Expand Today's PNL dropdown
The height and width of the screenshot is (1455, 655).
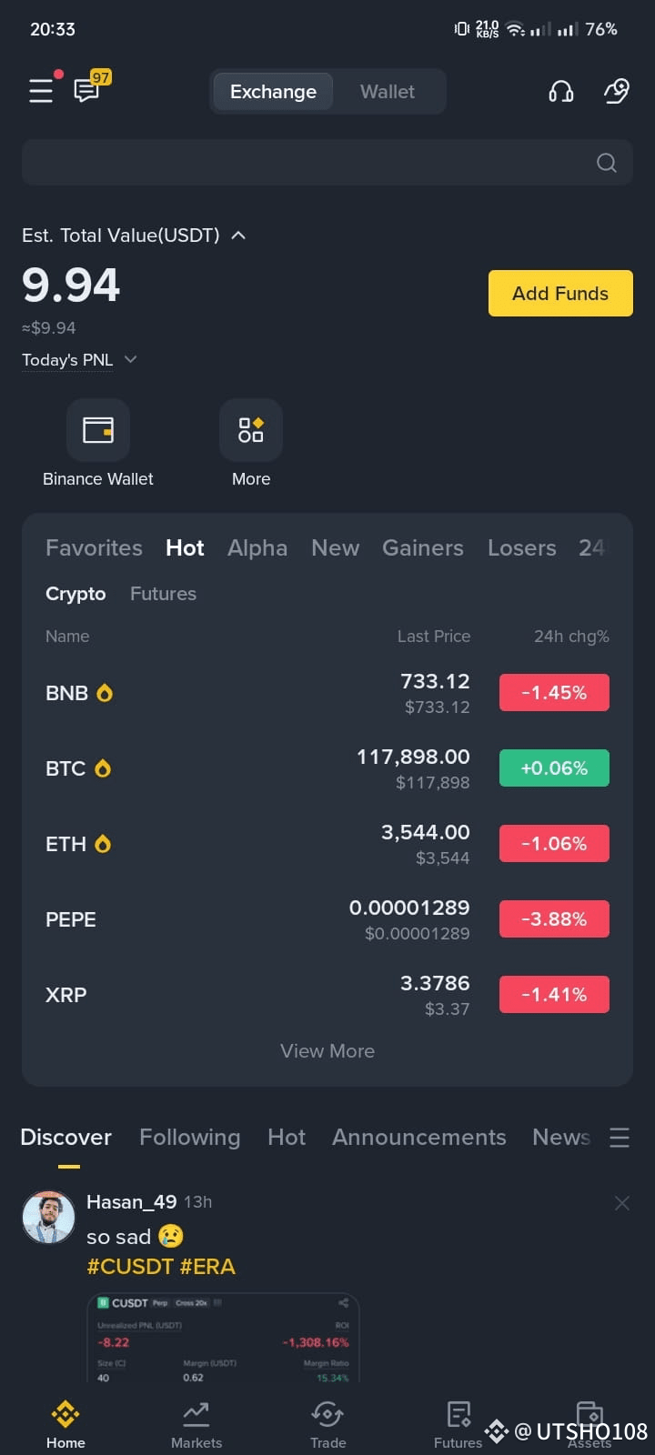(x=130, y=359)
